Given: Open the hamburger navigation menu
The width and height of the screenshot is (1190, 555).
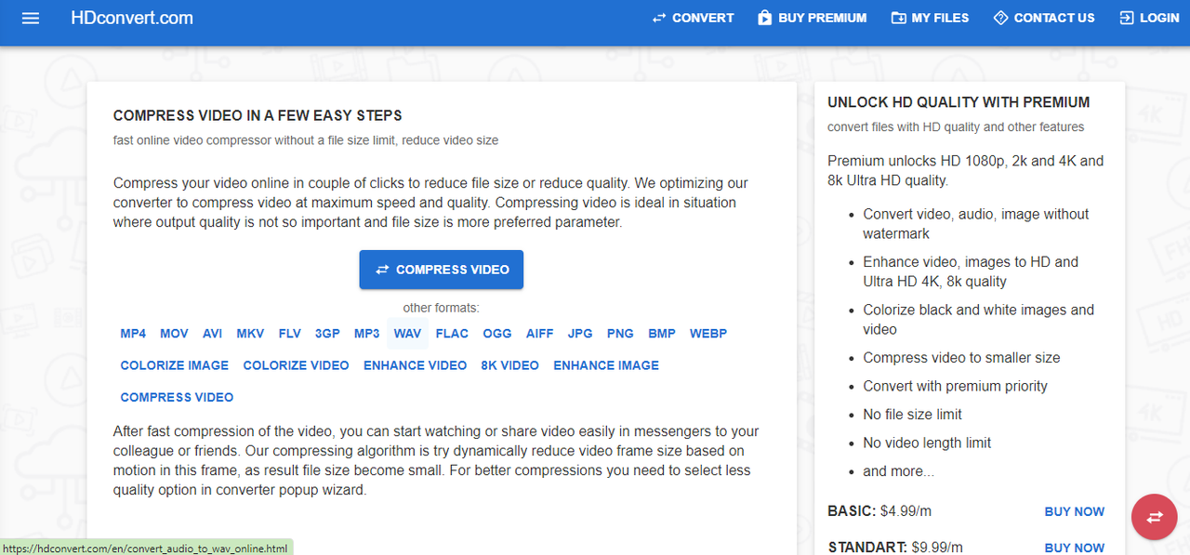Looking at the screenshot, I should click(31, 18).
